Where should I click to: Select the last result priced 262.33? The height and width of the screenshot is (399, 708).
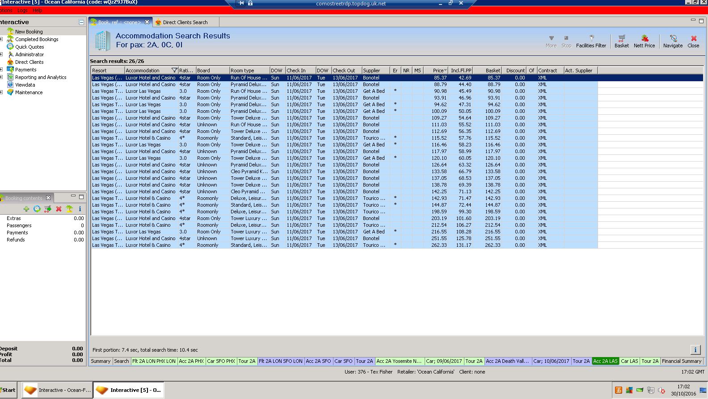tap(344, 245)
